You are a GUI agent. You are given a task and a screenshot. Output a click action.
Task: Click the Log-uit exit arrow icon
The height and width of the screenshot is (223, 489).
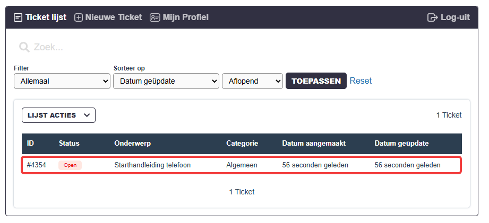[x=433, y=17]
